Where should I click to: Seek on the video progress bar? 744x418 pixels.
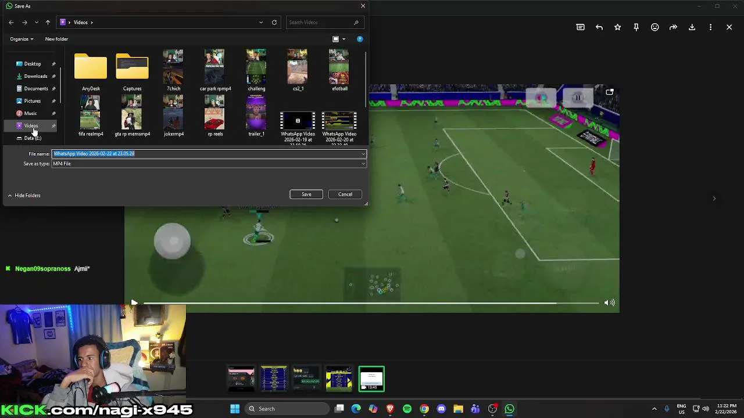[371, 302]
